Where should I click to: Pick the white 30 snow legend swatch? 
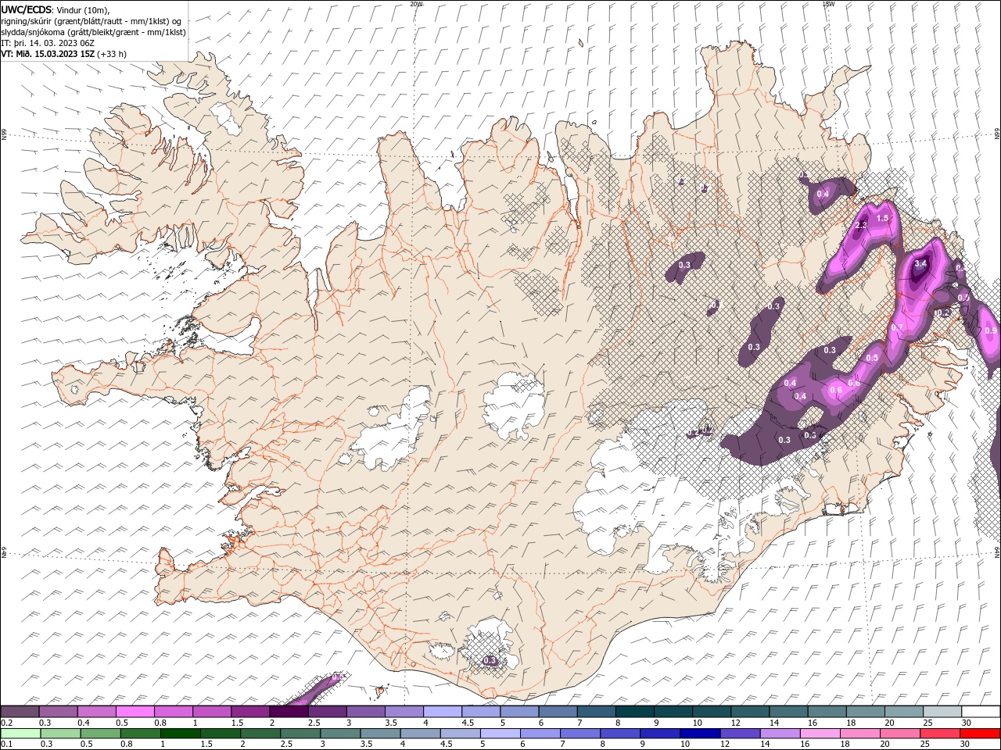[x=981, y=712]
